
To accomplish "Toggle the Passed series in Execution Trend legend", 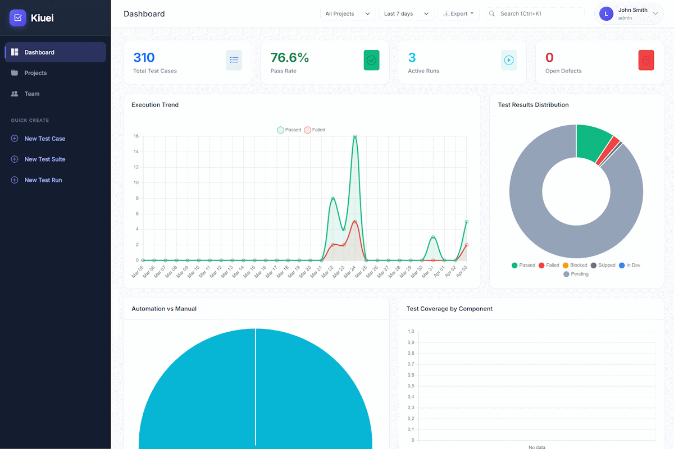I will point(289,130).
